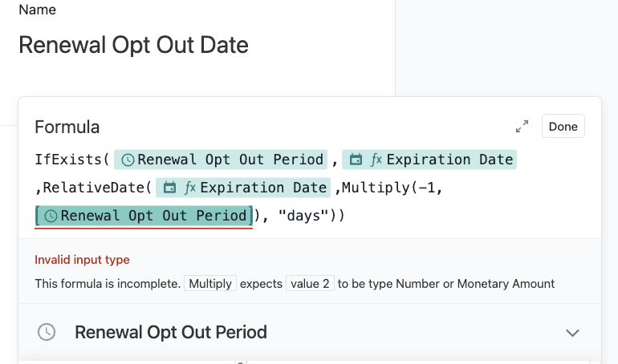618x364 pixels.
Task: Click the Done button
Action: click(563, 127)
